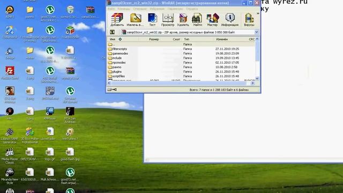Open the Launch SAMP Generator desktop shortcut
This screenshot has height=193, width=343.
(10, 136)
